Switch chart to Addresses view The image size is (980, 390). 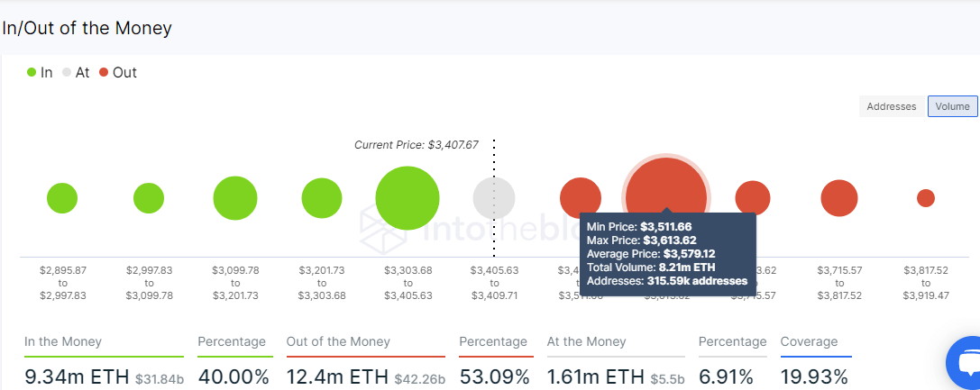point(892,106)
